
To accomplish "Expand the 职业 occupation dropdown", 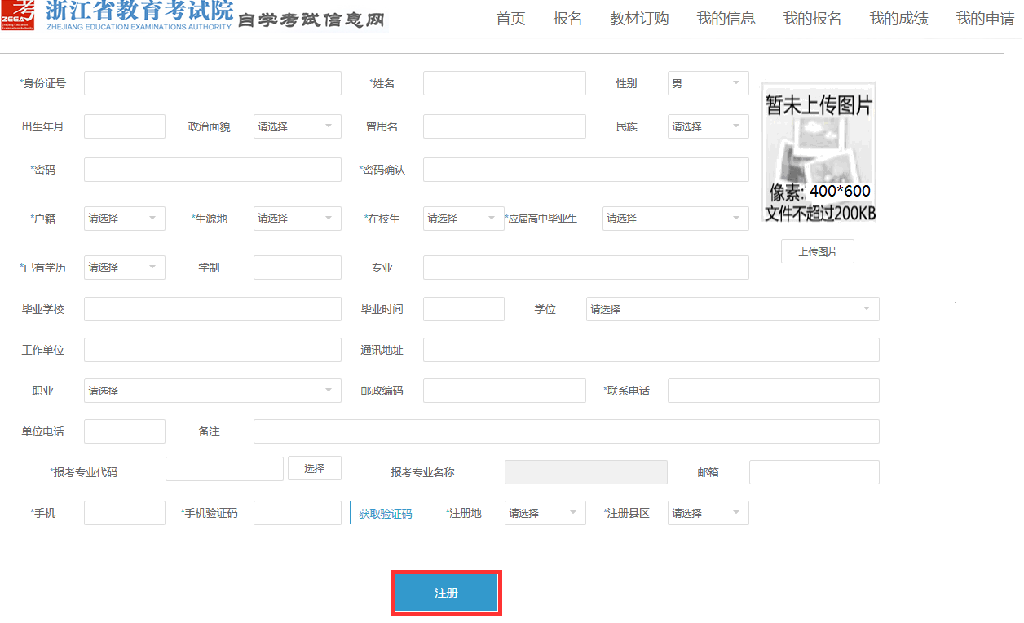I will click(212, 390).
